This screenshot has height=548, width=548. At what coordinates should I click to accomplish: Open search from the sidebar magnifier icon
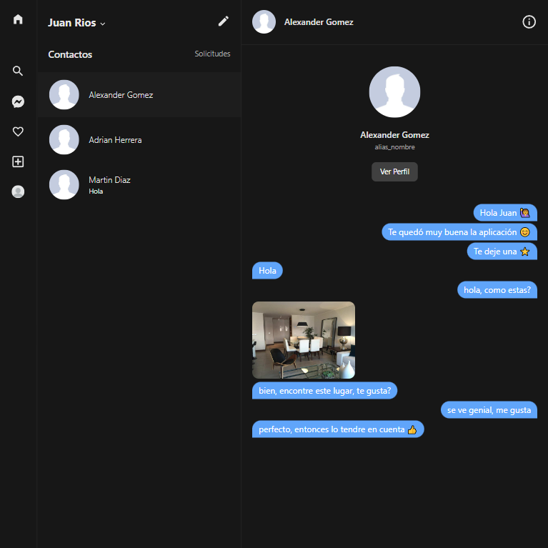coord(19,71)
